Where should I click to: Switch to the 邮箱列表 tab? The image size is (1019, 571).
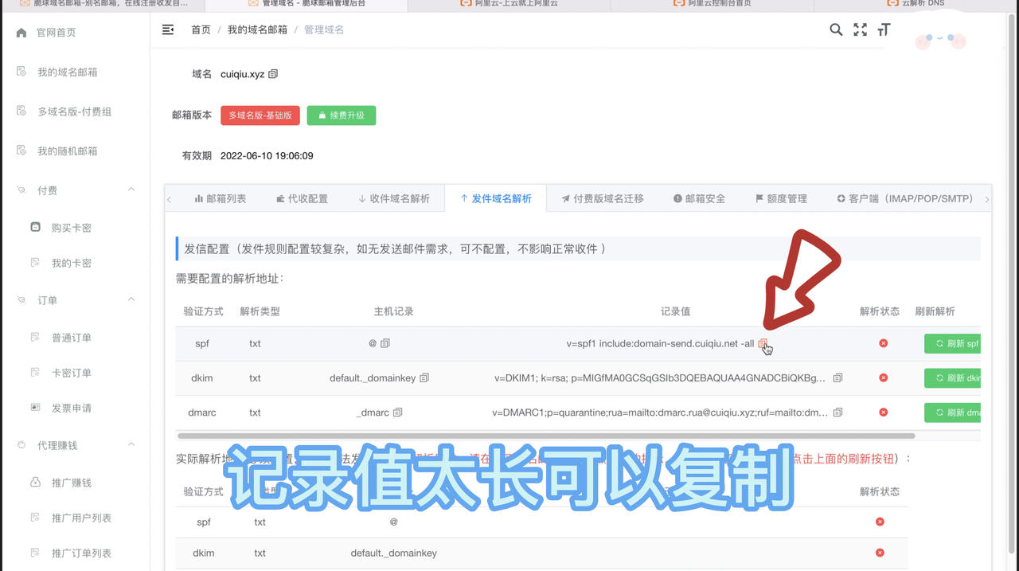221,198
